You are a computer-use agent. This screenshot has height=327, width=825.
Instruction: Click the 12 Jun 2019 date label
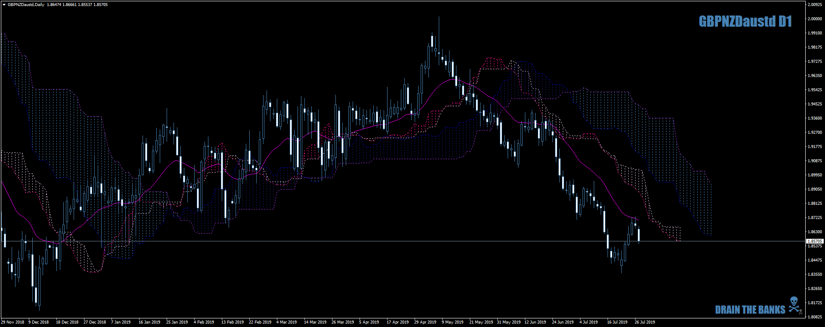click(x=535, y=322)
